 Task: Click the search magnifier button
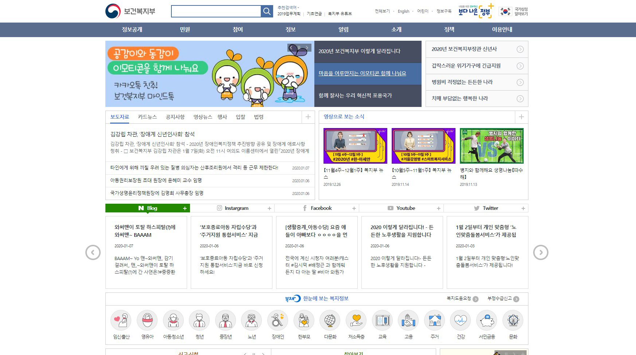267,11
